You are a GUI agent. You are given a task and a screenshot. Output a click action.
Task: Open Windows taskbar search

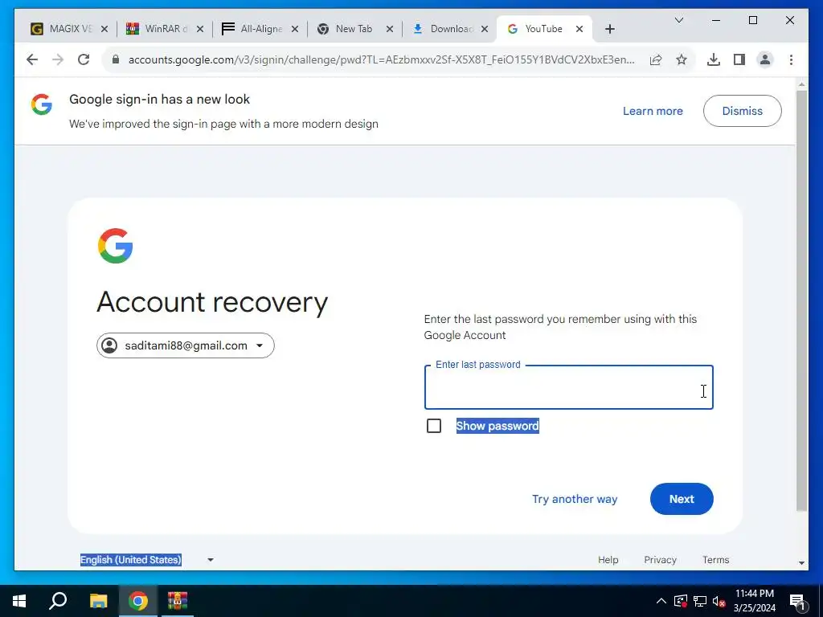(58, 601)
